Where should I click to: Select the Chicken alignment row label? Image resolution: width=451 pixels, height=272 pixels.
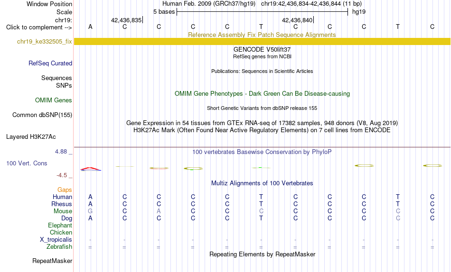coord(61,233)
